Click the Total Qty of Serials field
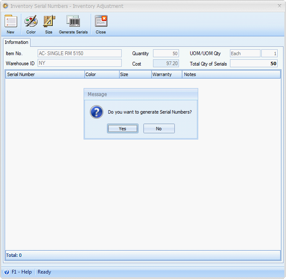Viewport: 286px width, 279px height. click(254, 64)
